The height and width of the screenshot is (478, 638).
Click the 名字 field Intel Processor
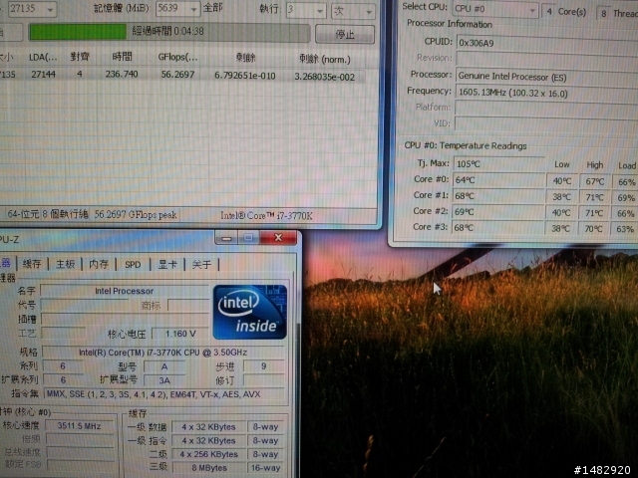(125, 291)
